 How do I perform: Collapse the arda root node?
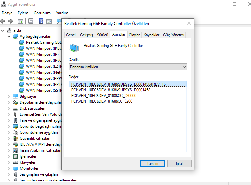(3, 30)
